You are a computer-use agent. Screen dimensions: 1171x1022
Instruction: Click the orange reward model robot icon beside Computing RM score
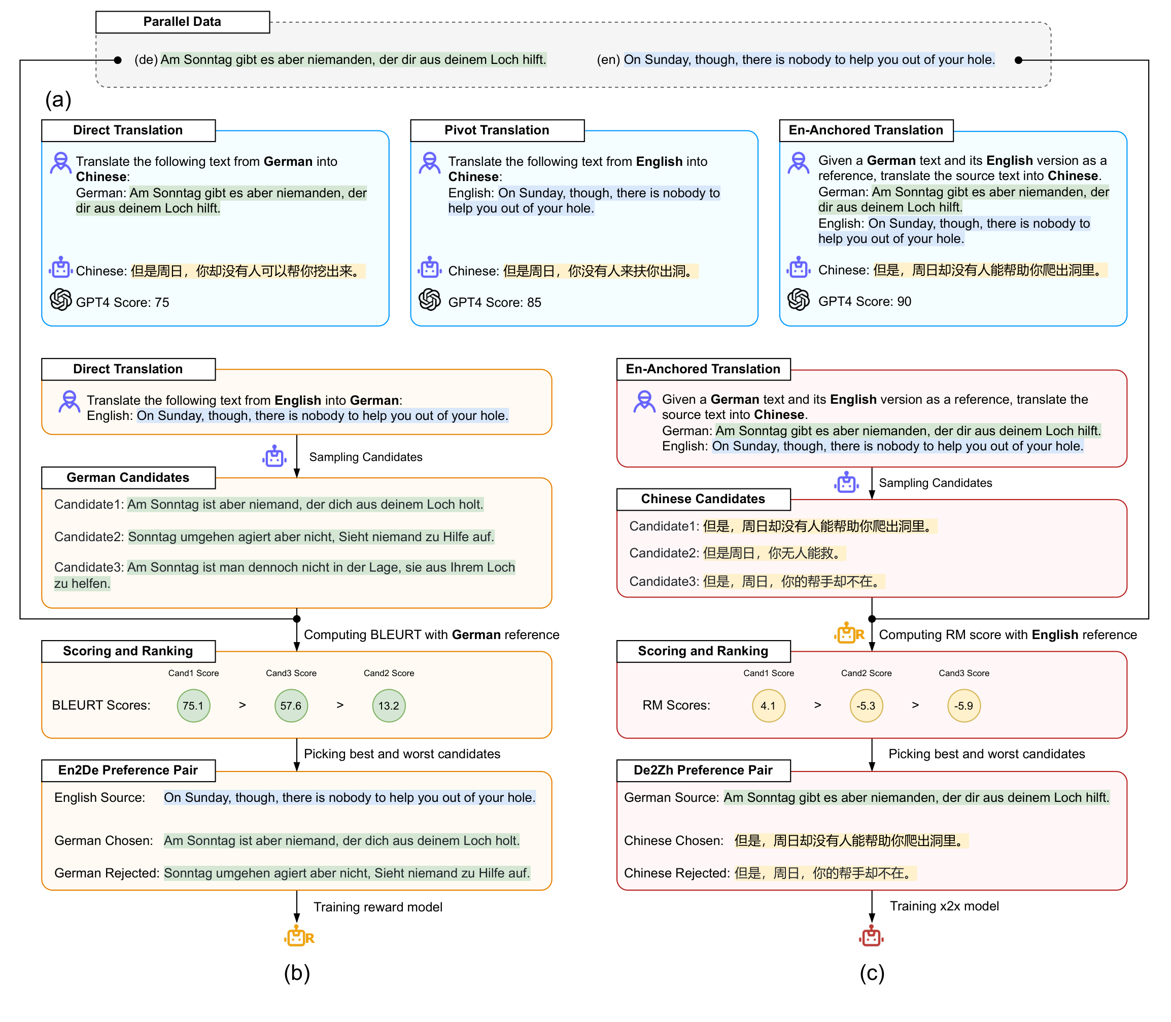point(849,633)
